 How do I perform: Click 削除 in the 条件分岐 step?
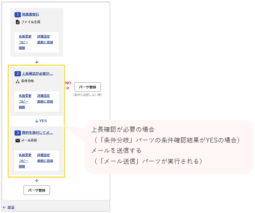tap(22, 107)
